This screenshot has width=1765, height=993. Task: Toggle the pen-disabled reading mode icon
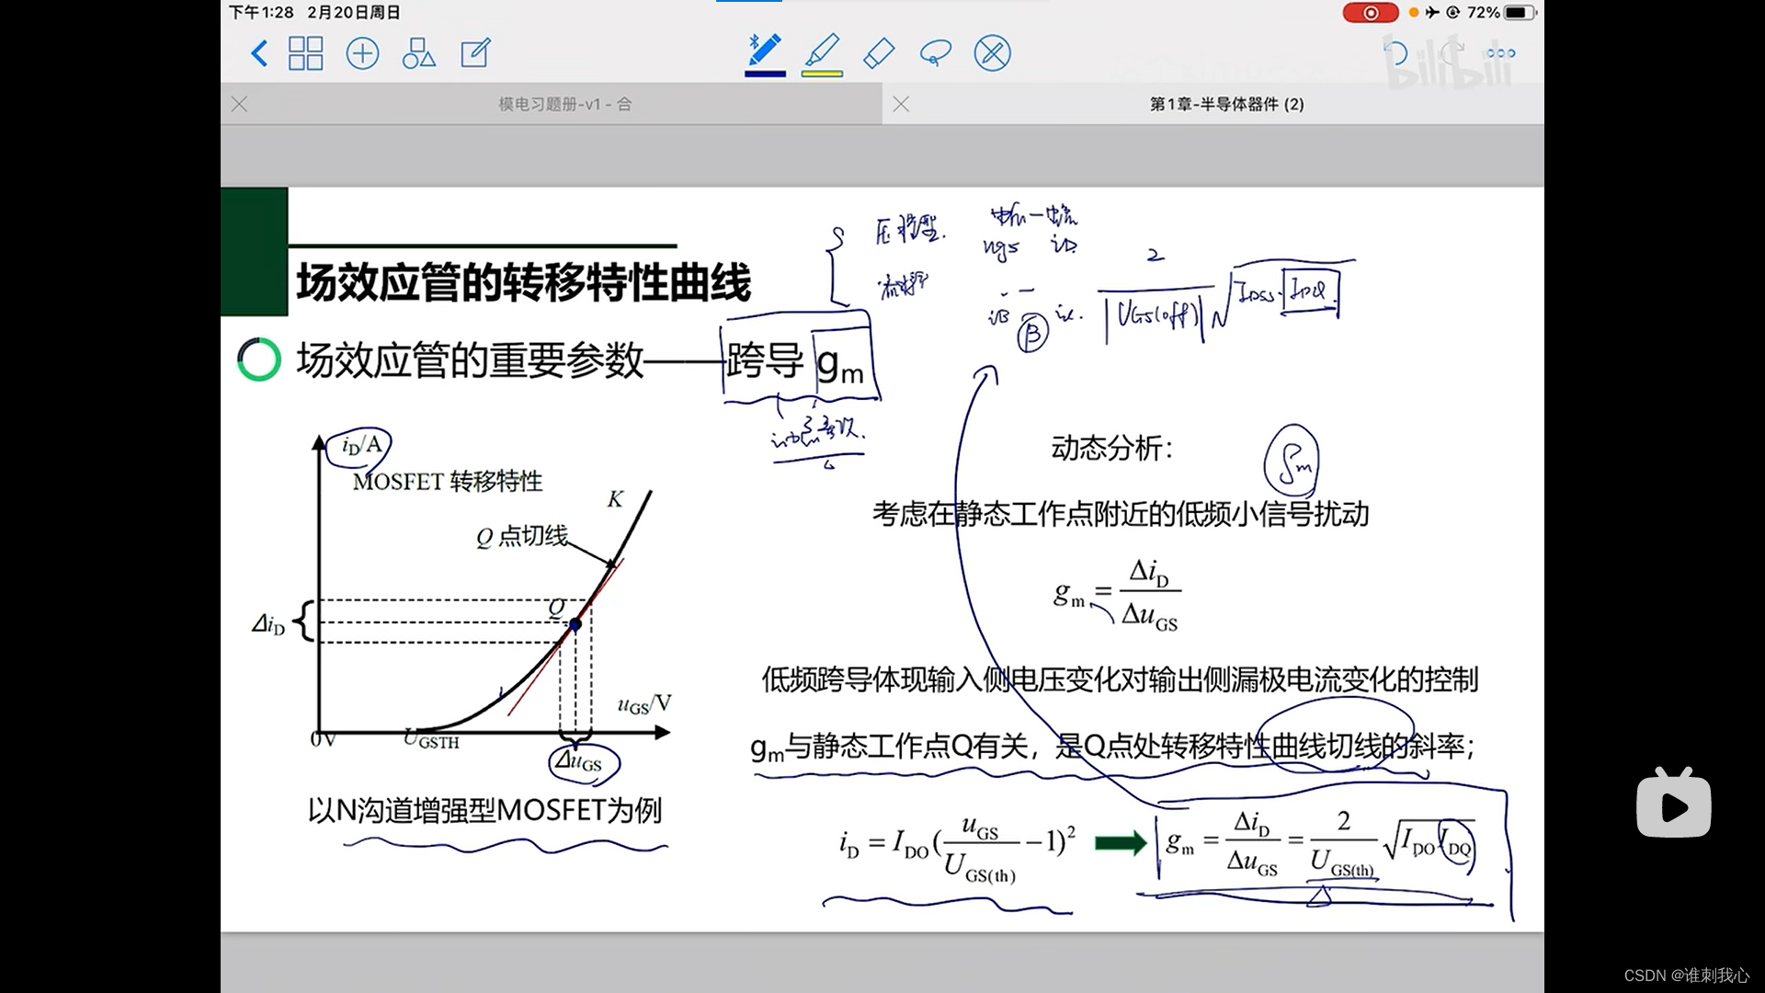[992, 53]
